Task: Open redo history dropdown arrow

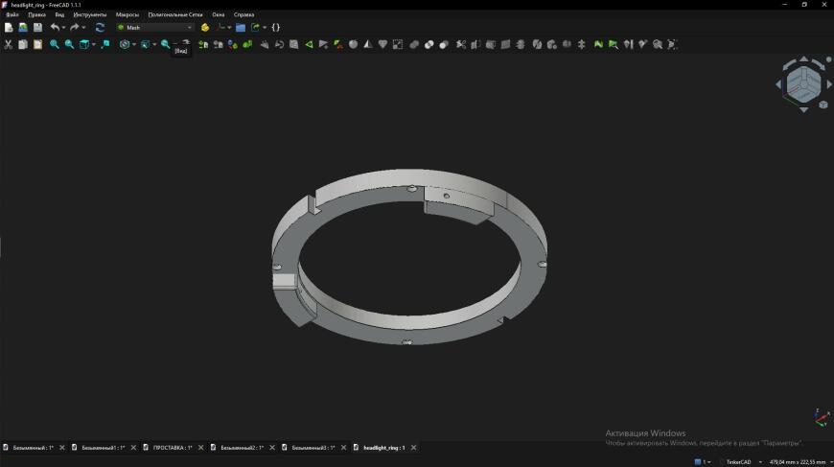Action: (x=83, y=28)
